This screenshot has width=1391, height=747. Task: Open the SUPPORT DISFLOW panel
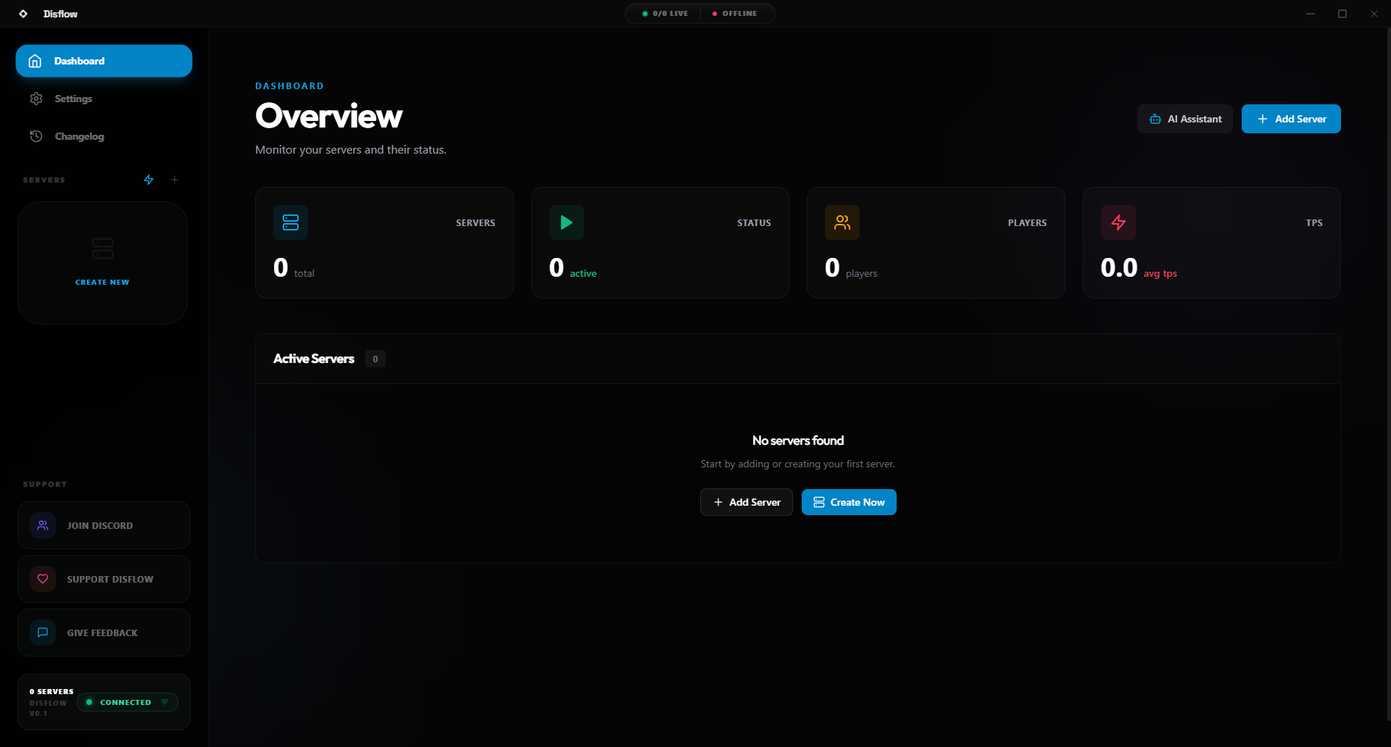tap(103, 578)
